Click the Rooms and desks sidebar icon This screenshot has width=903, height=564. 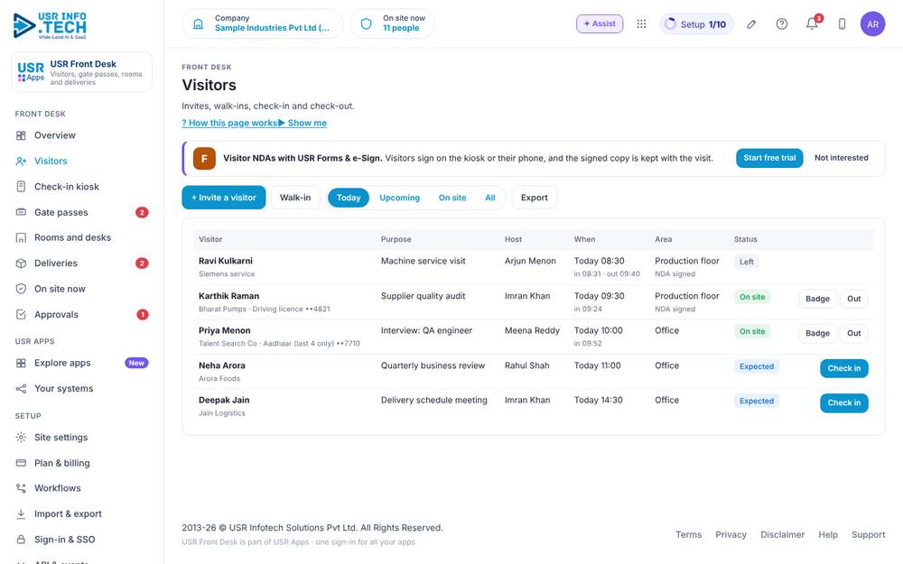coord(21,237)
